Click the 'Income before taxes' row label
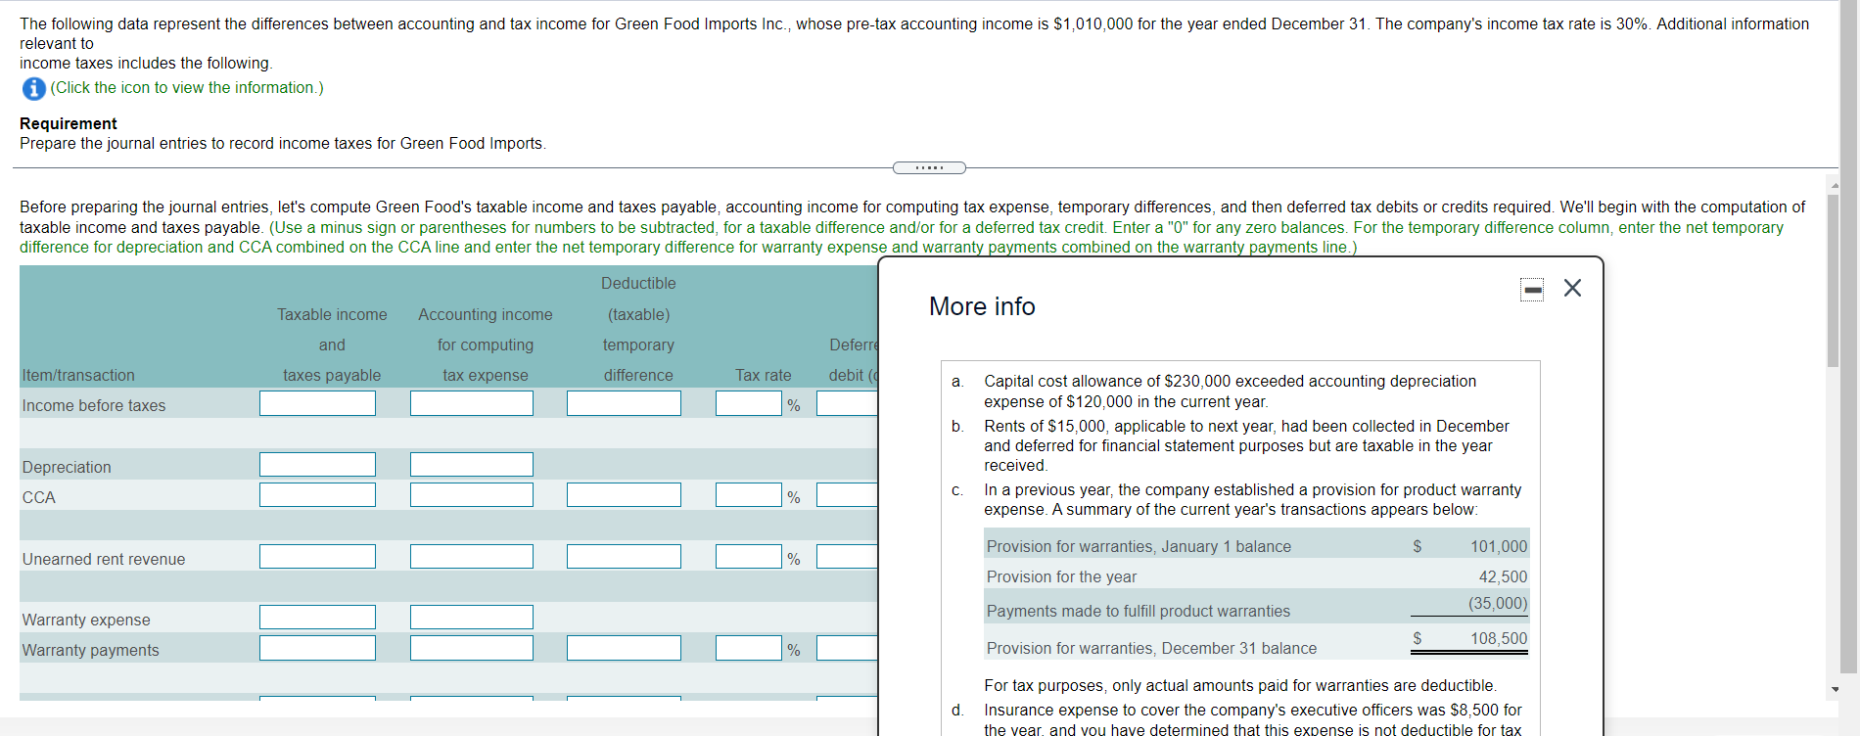 click(94, 405)
